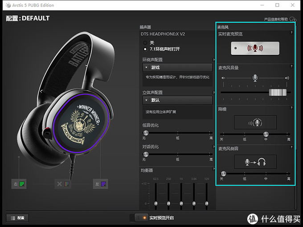Viewport: 303px width, 227px height.
Task: Click the DTS HEADPHONE:X V2 label
Action: point(163,34)
